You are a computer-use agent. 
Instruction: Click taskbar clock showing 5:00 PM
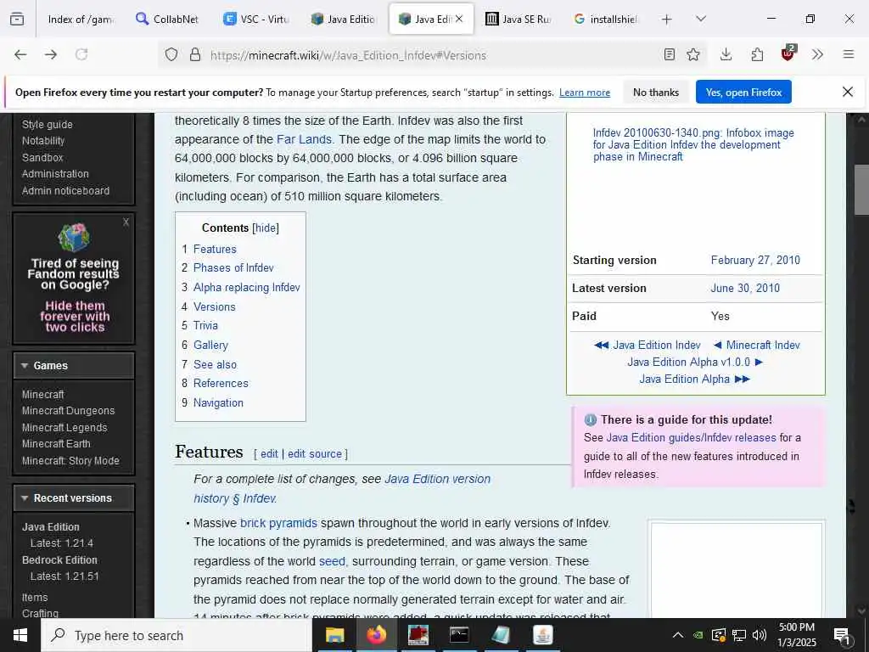[796, 635]
